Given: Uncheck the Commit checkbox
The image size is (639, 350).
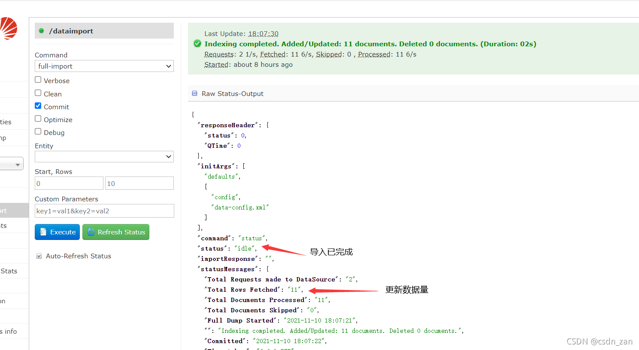Looking at the screenshot, I should pyautogui.click(x=38, y=106).
